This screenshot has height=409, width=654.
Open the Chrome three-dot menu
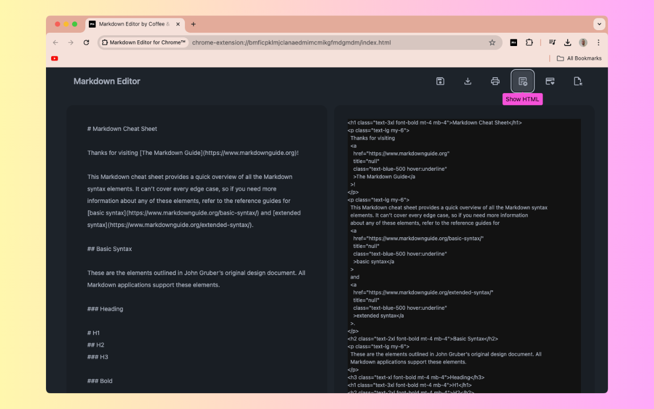[598, 42]
